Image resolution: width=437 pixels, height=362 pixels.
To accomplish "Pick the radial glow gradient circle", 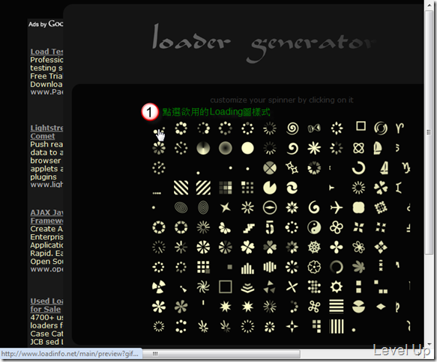I will 226,148.
